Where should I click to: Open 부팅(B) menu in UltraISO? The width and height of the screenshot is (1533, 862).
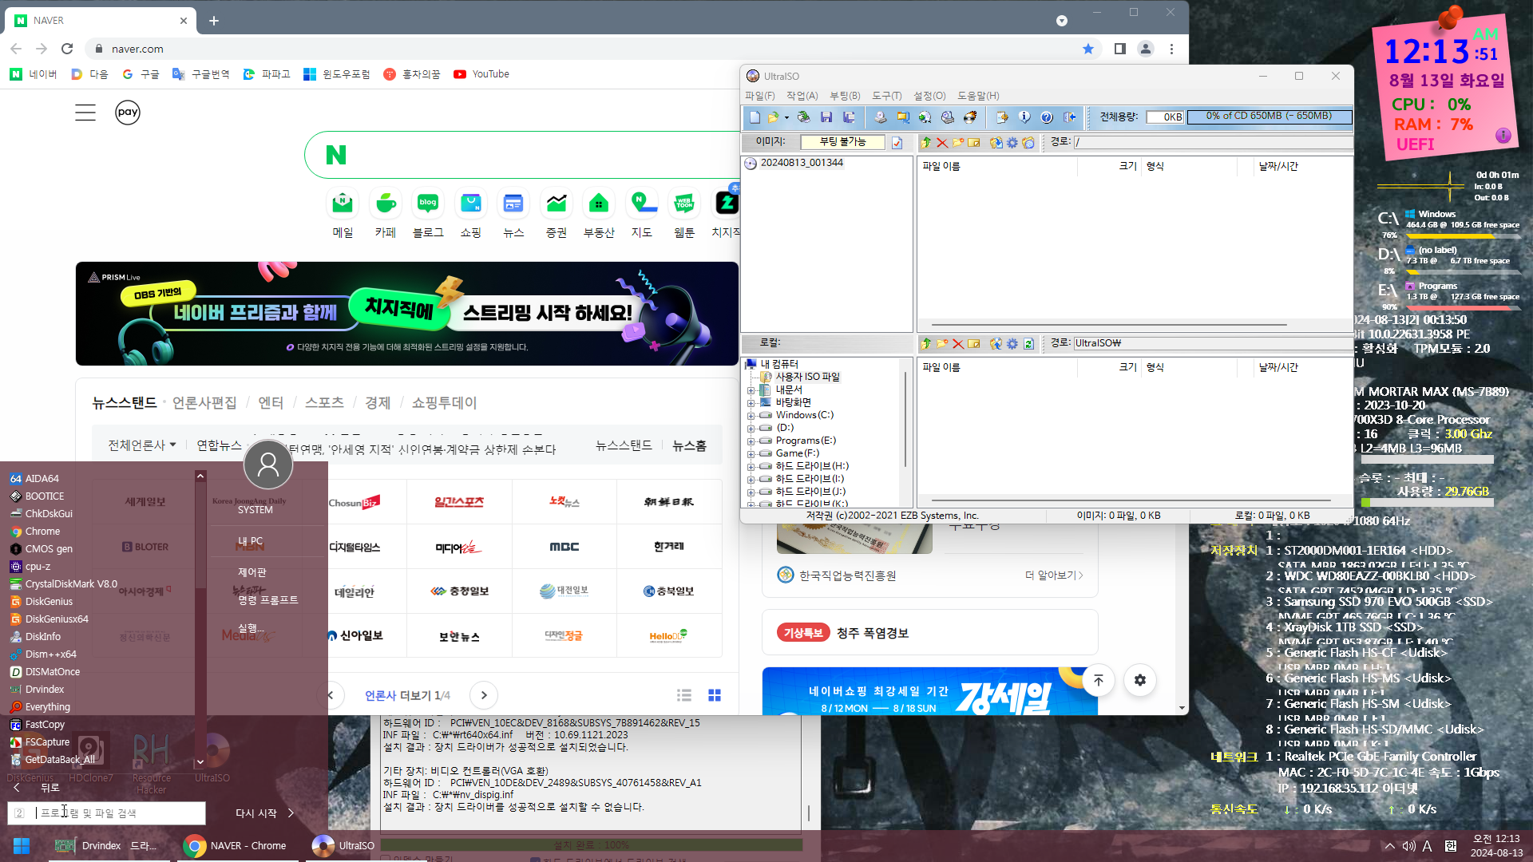click(845, 96)
